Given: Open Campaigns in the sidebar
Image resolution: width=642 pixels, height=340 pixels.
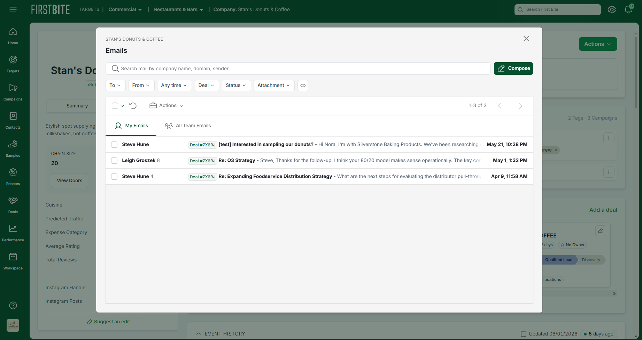Looking at the screenshot, I should [x=13, y=92].
